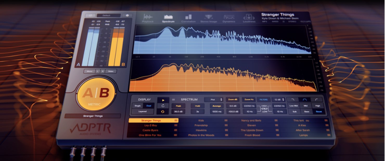Open the menu icon beside SPECTRUM
385x161 pixels.
[174, 99]
